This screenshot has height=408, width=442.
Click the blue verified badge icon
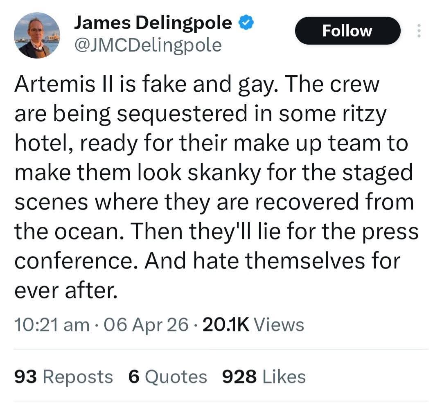246,23
